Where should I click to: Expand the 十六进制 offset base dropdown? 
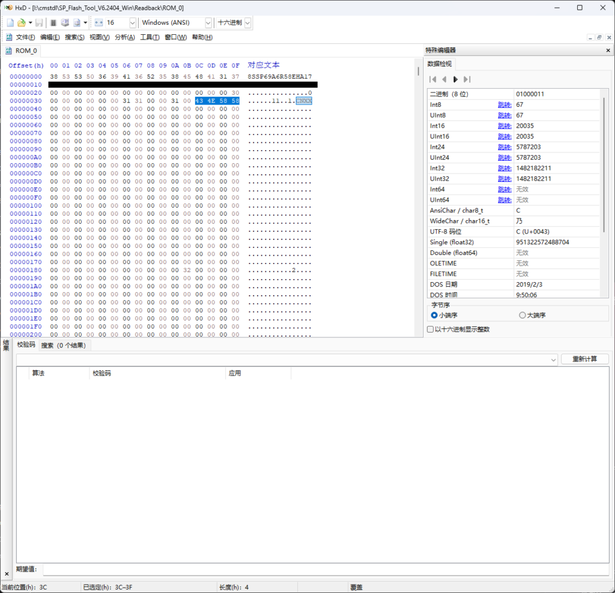pos(247,23)
